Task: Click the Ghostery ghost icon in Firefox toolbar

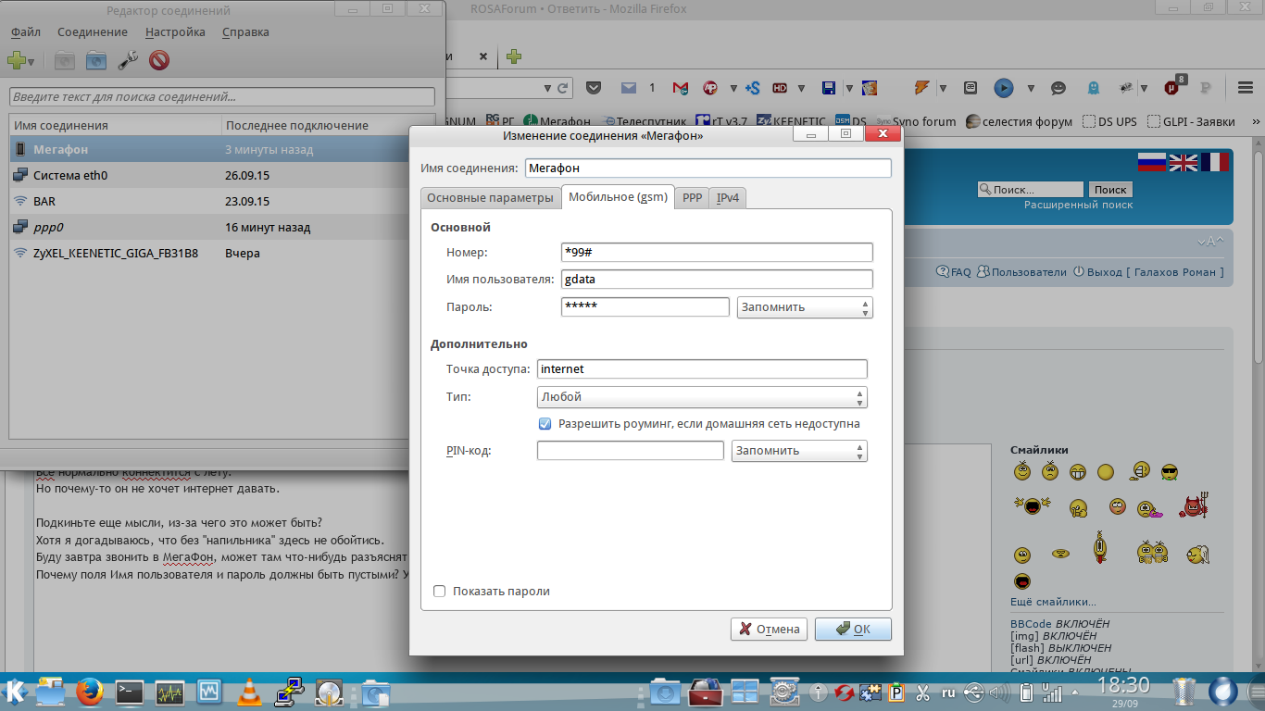Action: point(1094,88)
